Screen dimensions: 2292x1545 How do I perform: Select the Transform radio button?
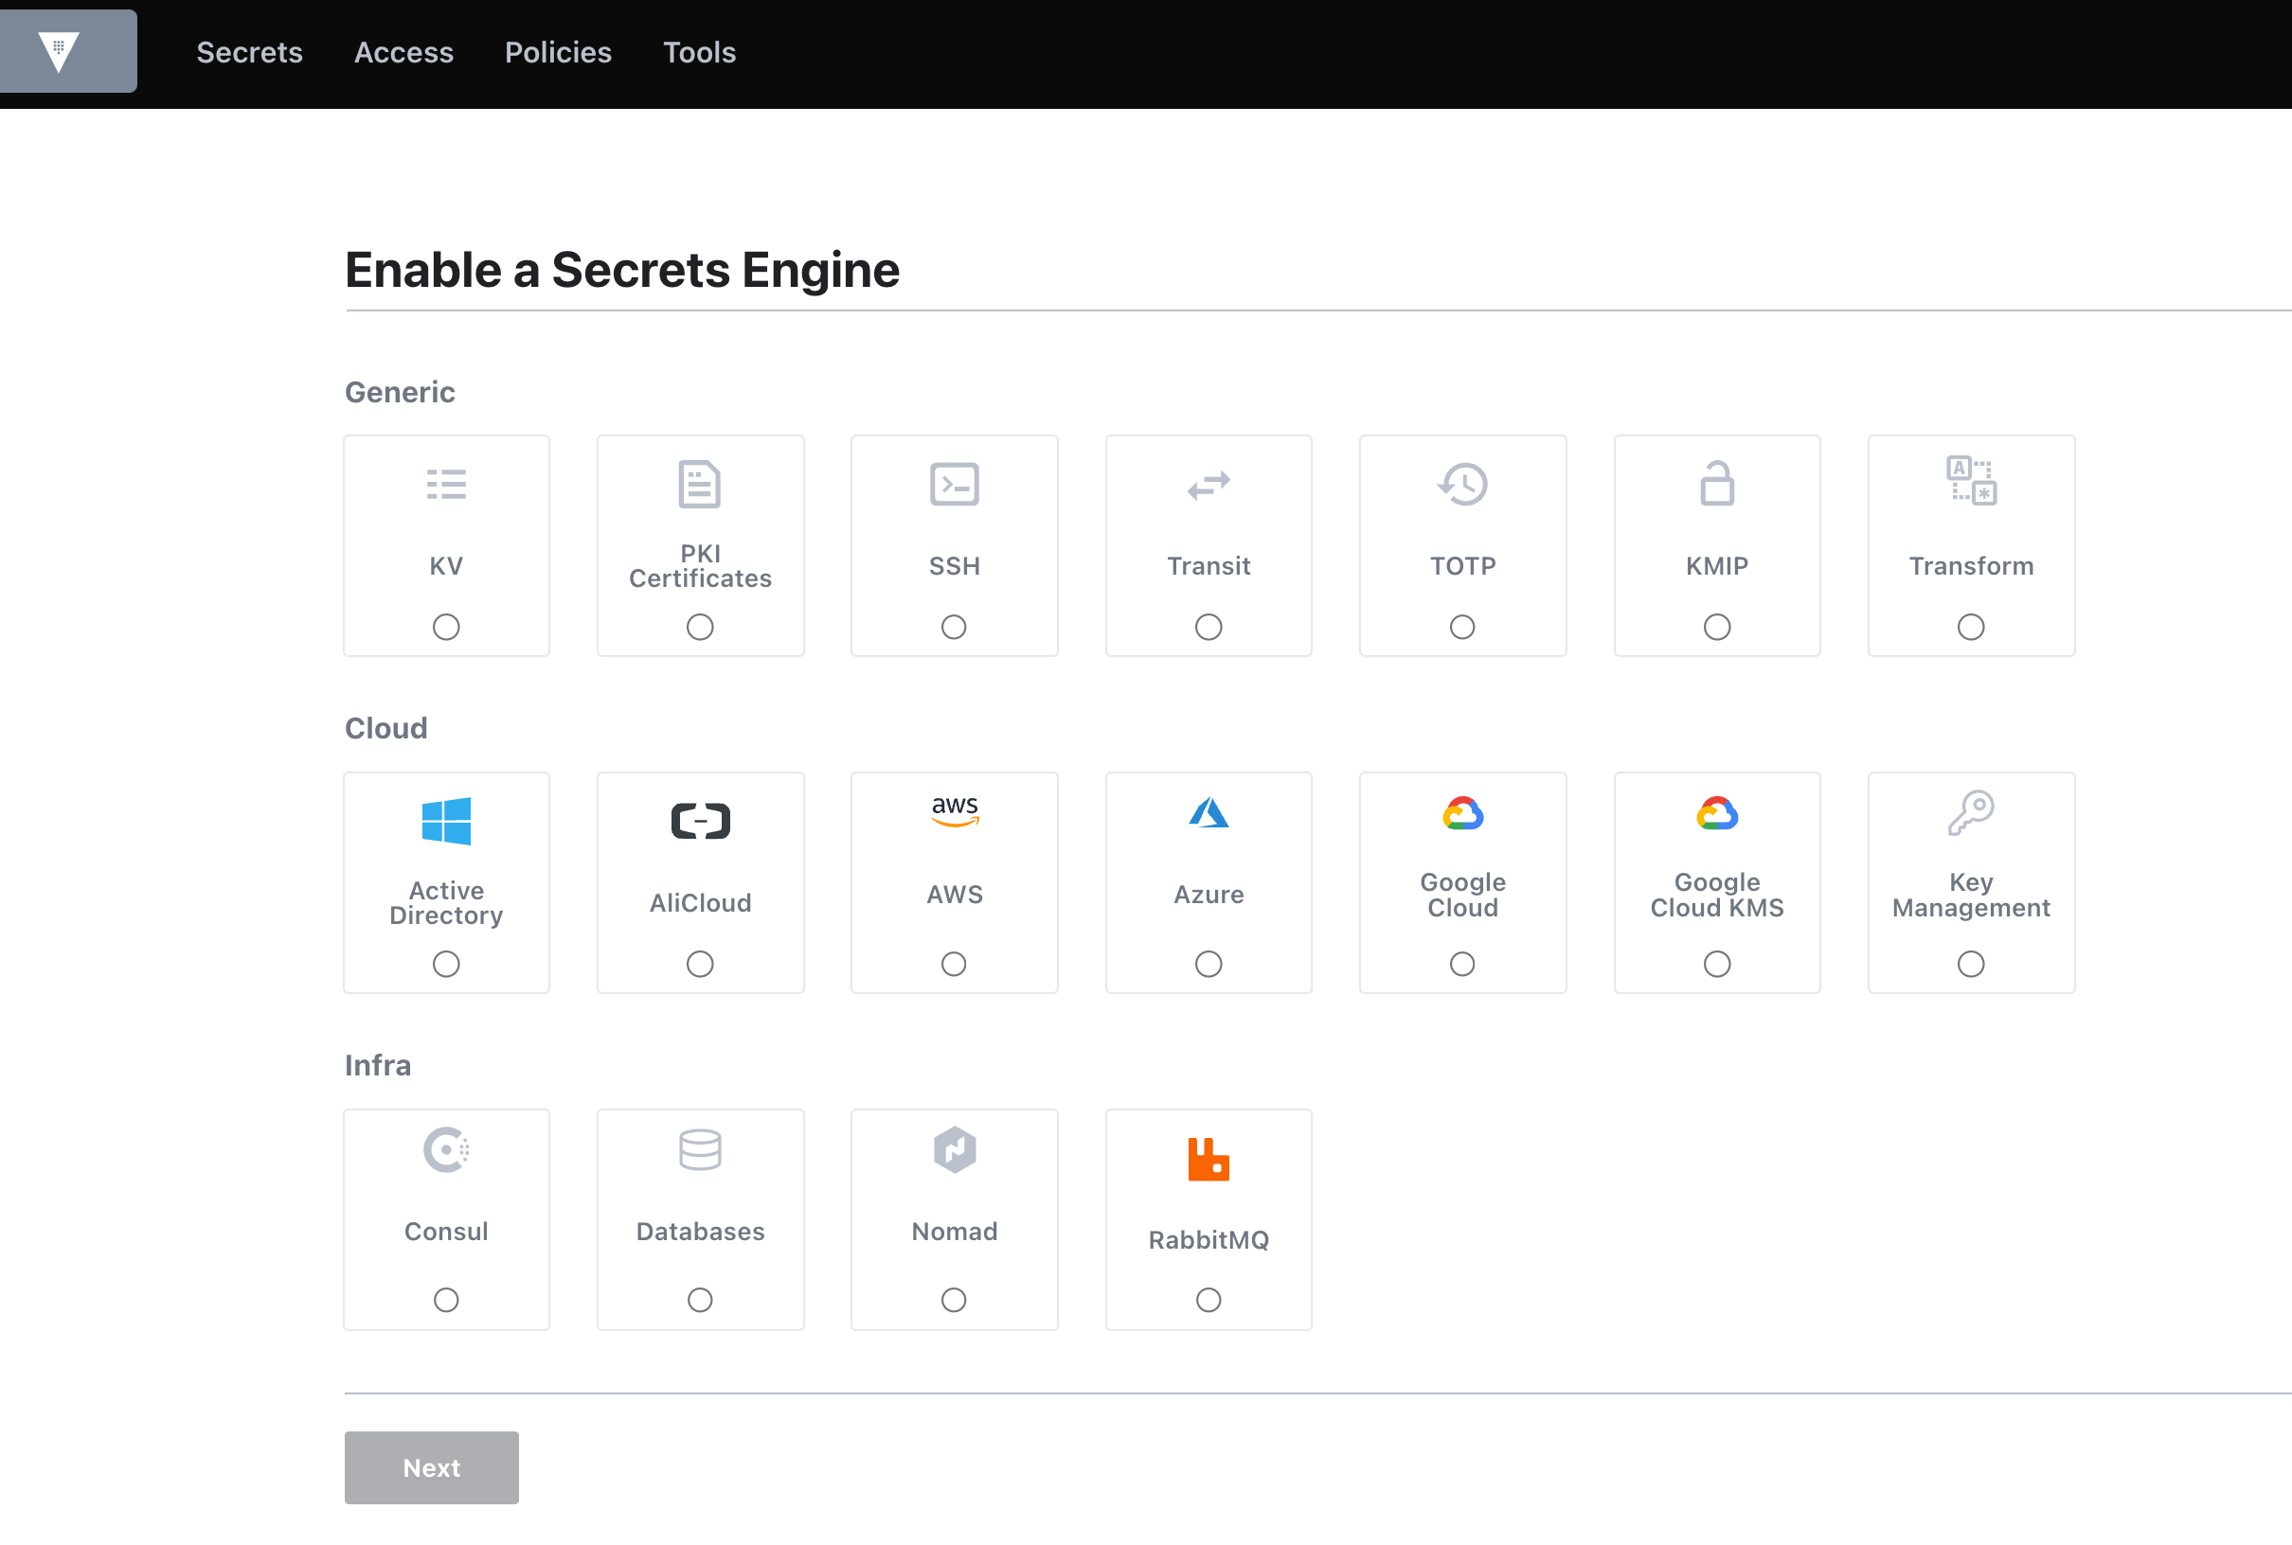coord(1972,627)
